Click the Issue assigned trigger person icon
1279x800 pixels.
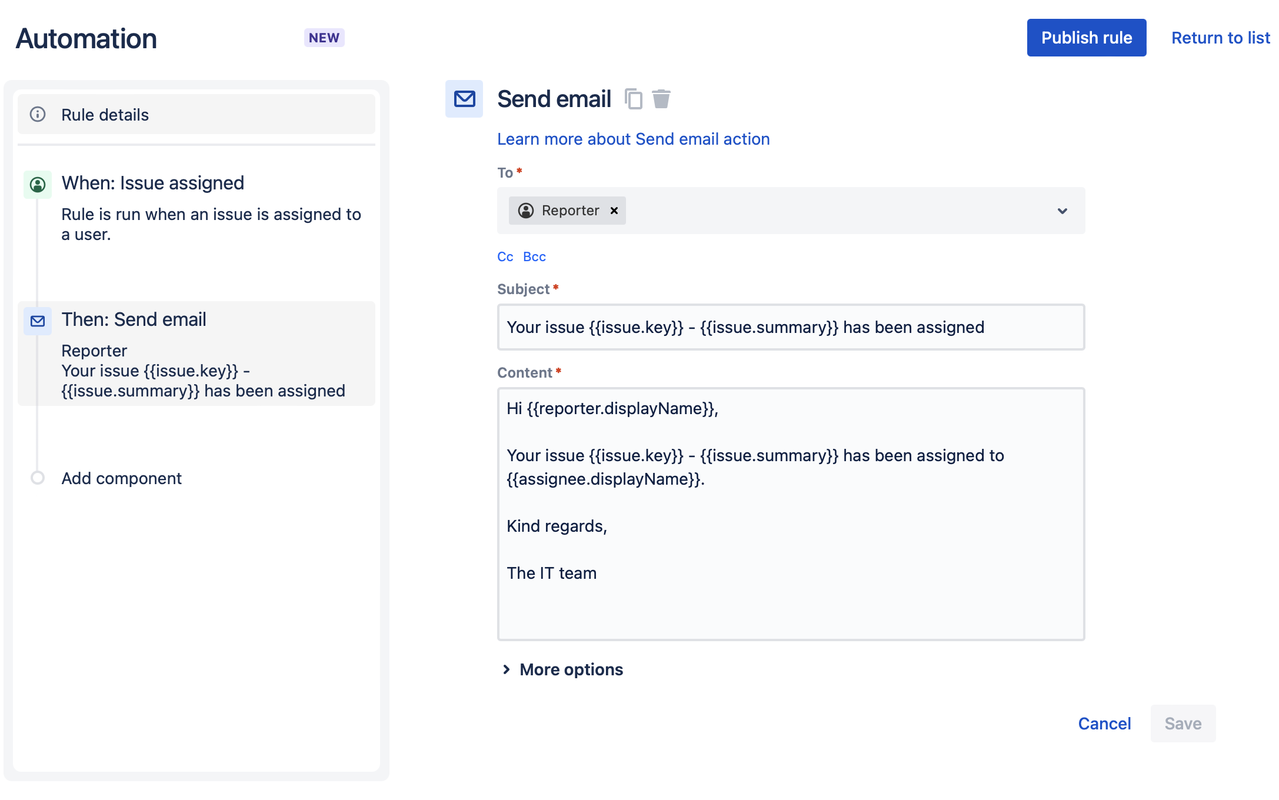pyautogui.click(x=38, y=185)
